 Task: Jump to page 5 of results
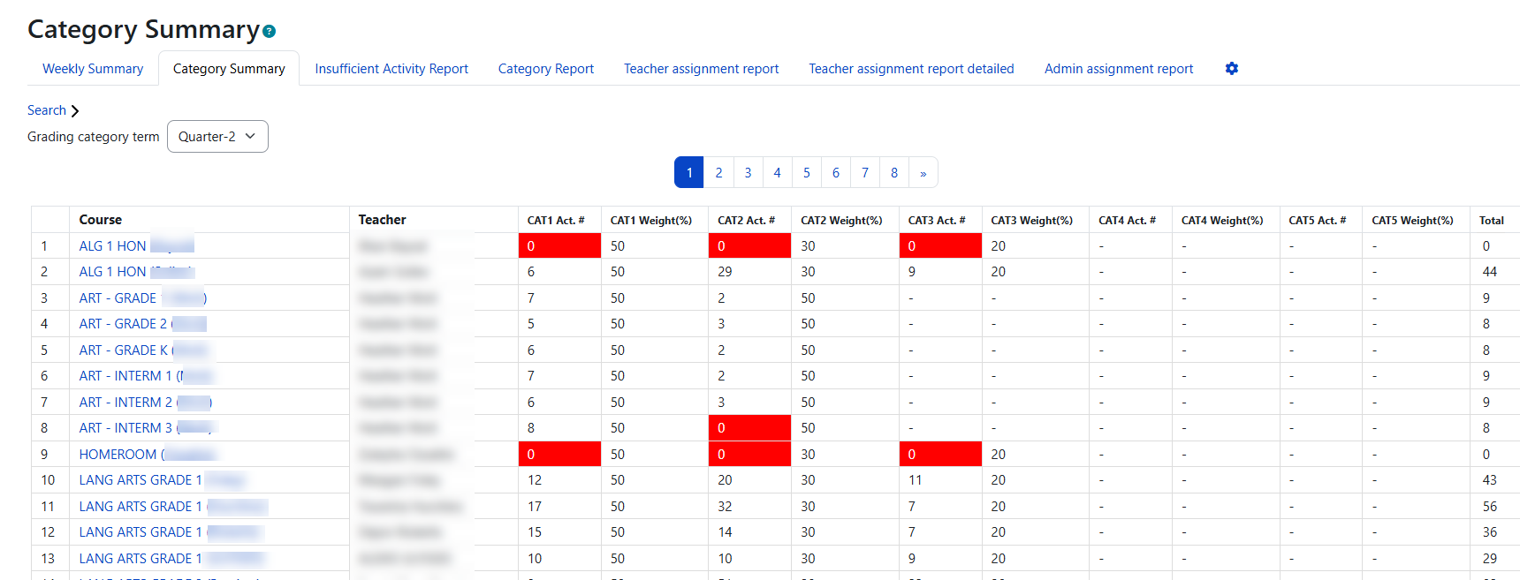pos(807,173)
